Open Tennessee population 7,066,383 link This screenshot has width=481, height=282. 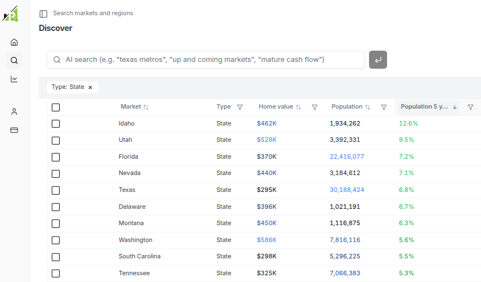pos(345,273)
